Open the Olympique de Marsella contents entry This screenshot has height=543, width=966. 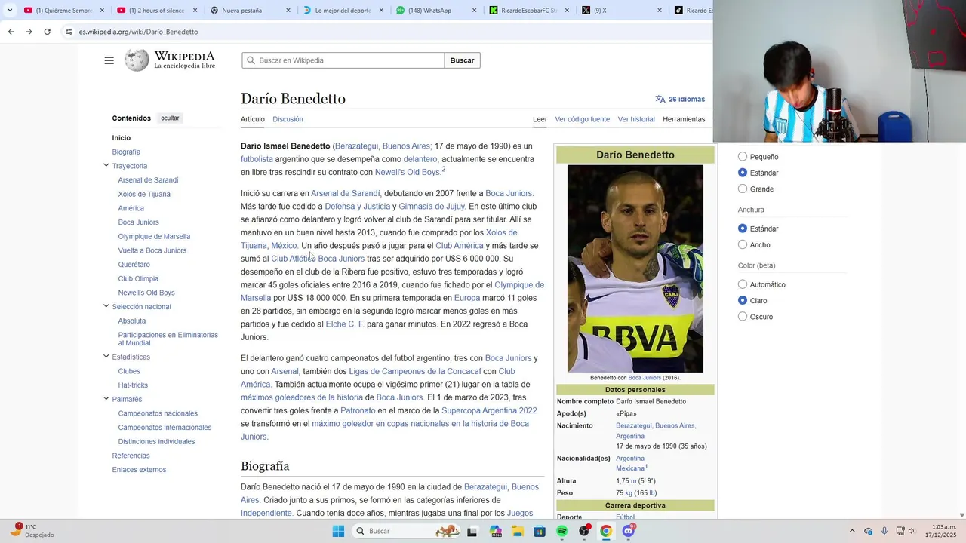(154, 236)
